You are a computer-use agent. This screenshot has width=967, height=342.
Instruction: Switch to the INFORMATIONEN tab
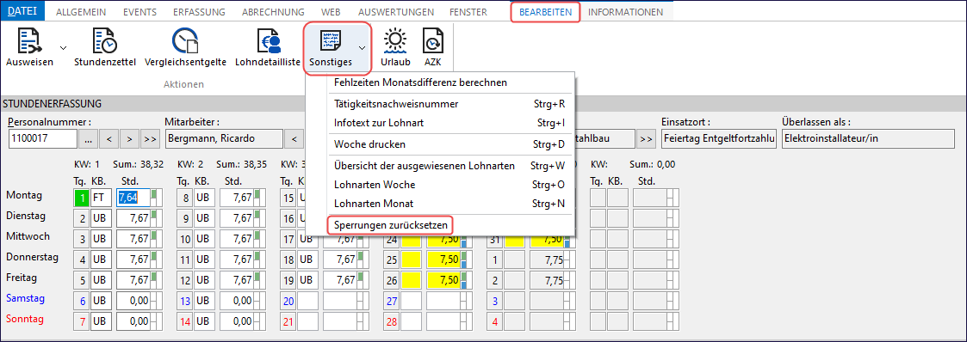pyautogui.click(x=625, y=12)
